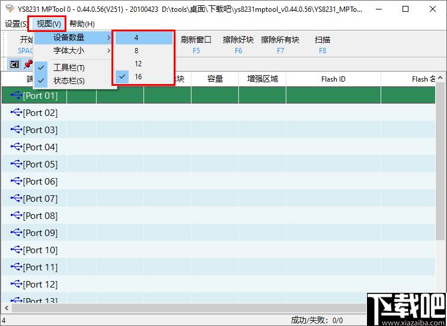Click the vertical scrollbar thumb
This screenshot has height=326, width=447.
pyautogui.click(x=440, y=162)
